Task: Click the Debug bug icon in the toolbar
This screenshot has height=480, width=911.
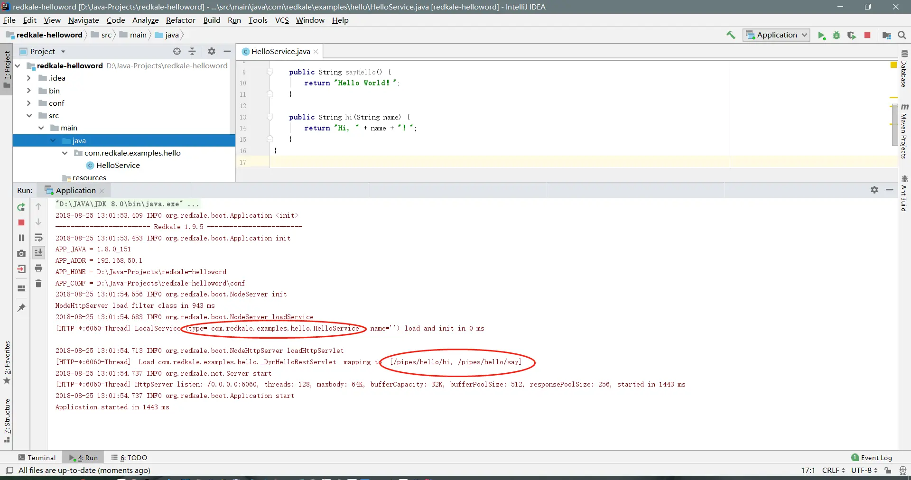Action: (837, 35)
